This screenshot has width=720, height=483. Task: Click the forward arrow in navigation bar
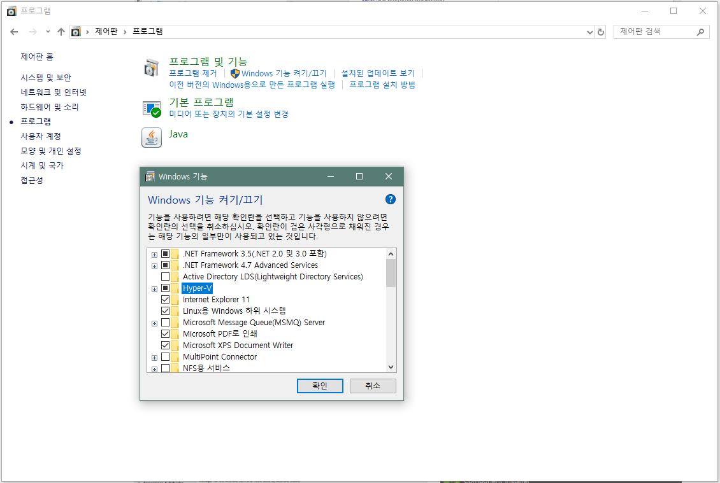click(32, 32)
